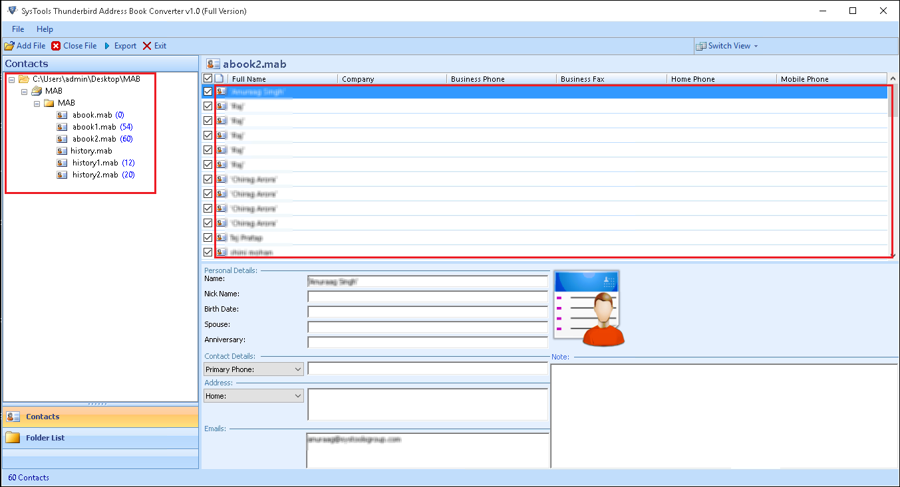Collapse the first-level MAB folder node

click(x=24, y=91)
